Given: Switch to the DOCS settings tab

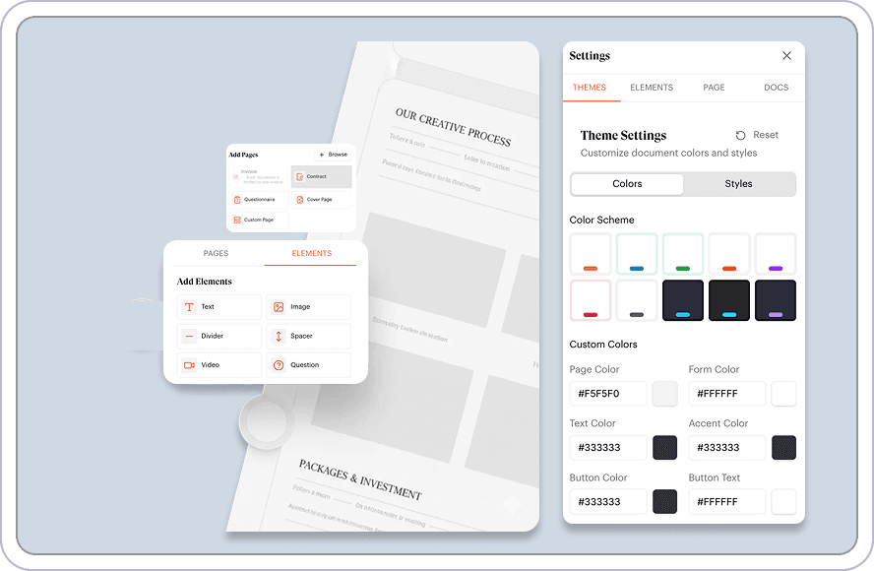Looking at the screenshot, I should pyautogui.click(x=776, y=88).
